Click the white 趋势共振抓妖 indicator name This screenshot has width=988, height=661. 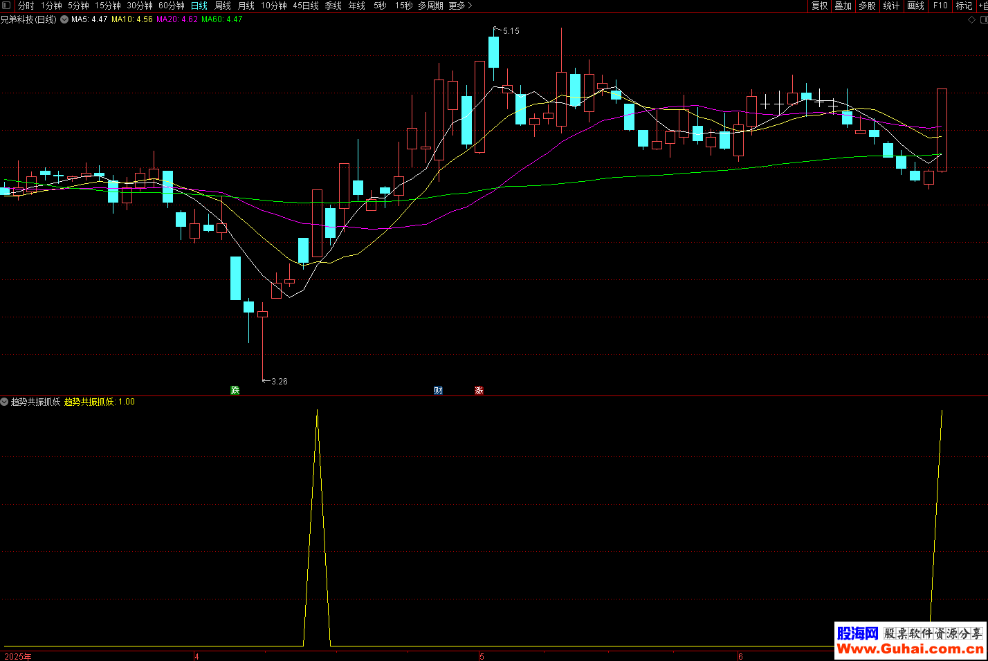[35, 402]
